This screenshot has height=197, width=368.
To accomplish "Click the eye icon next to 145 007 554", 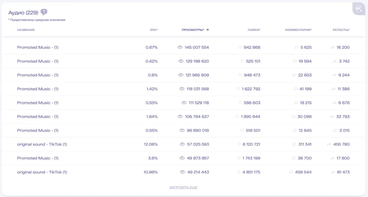I will click(180, 47).
